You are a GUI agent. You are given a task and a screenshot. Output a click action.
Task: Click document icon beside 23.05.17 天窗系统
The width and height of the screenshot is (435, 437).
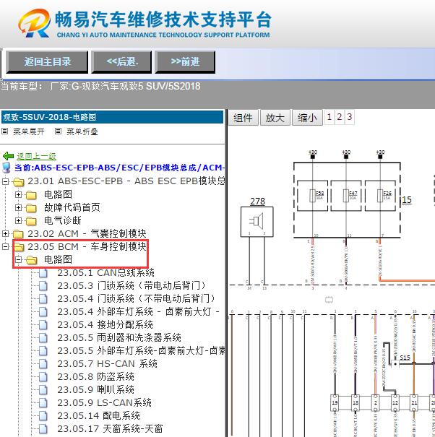coord(43,429)
